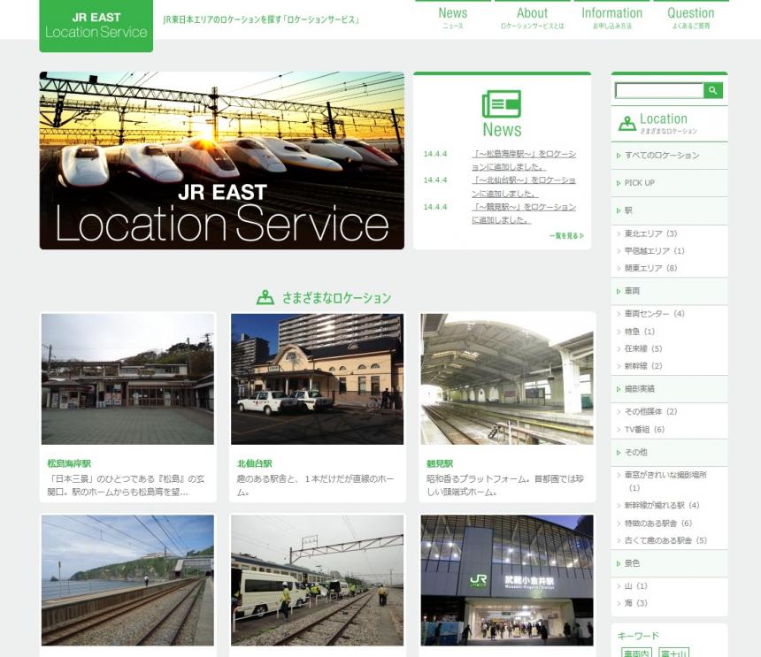This screenshot has width=761, height=657.
Task: Open 車窓がきれいな撮影場所 category
Action: 665,481
